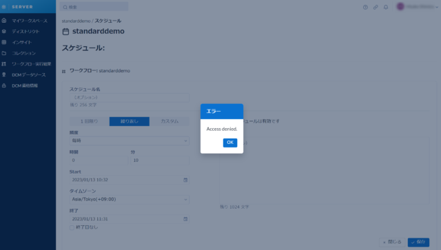Follow the standarddemo breadcrumb link

[x=76, y=21]
